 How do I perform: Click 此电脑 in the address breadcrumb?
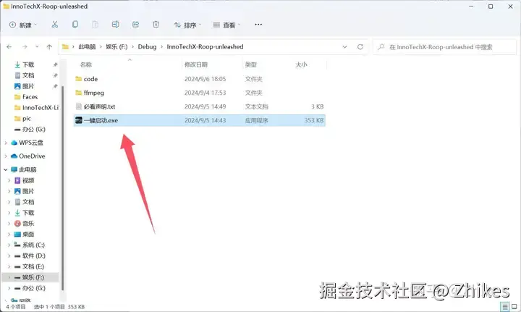87,47
